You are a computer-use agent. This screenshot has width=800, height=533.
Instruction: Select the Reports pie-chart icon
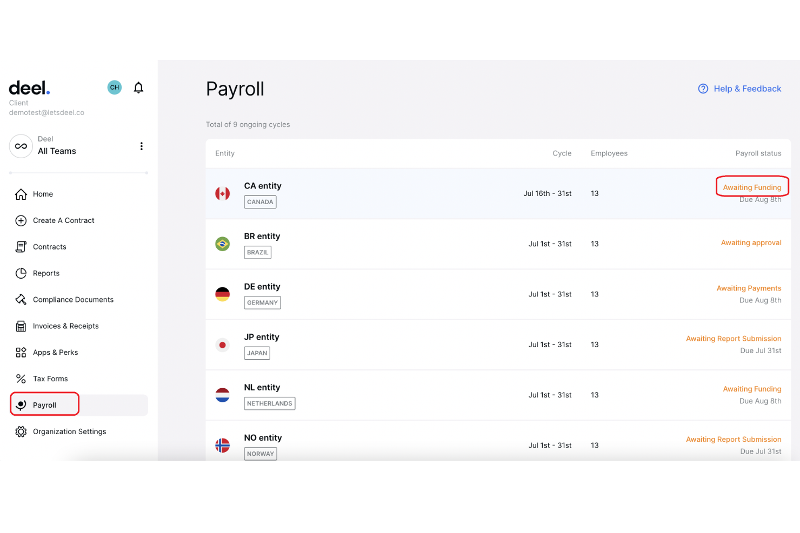21,273
